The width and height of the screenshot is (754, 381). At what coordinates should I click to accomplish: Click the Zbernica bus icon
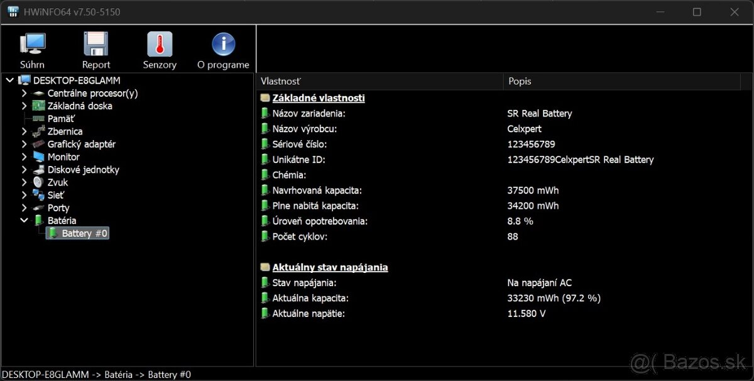pyautogui.click(x=39, y=131)
